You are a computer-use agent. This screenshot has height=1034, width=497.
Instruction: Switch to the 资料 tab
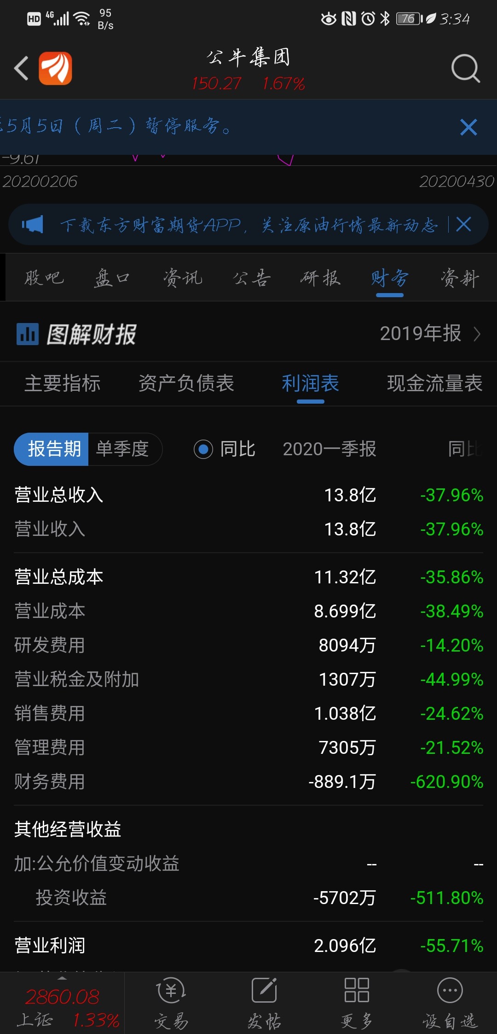click(x=460, y=278)
